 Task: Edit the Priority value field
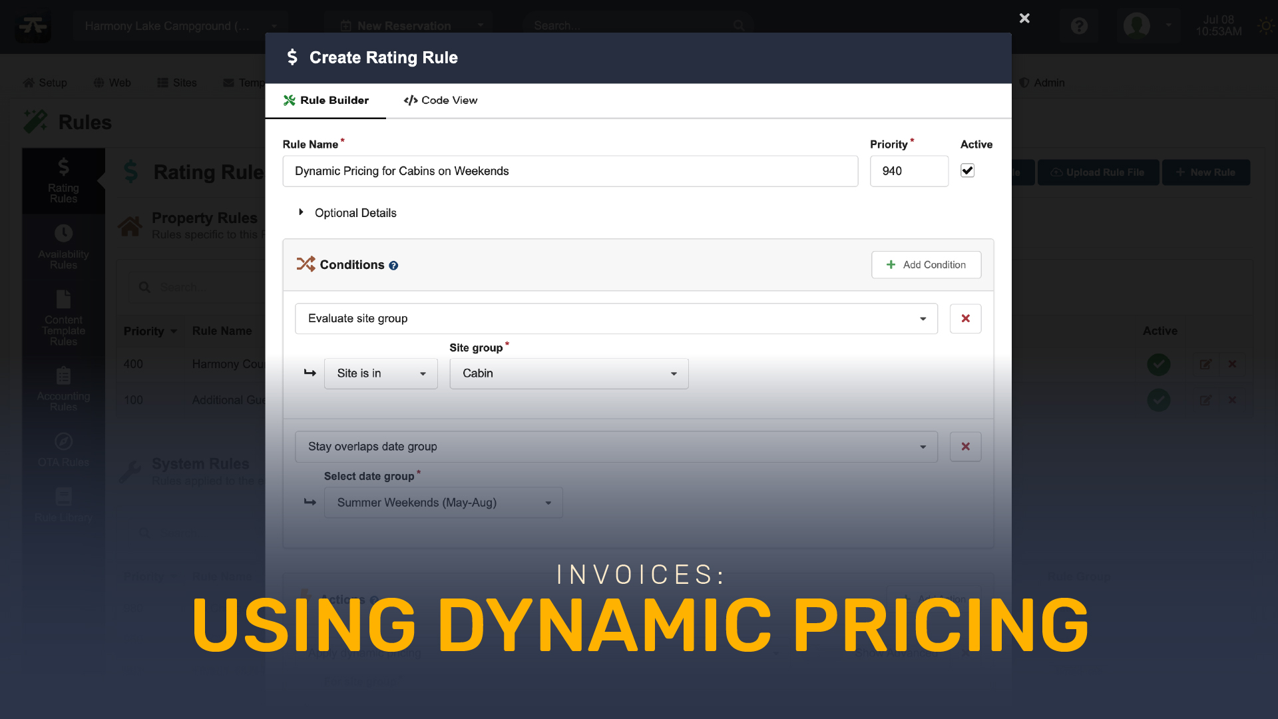pyautogui.click(x=909, y=171)
